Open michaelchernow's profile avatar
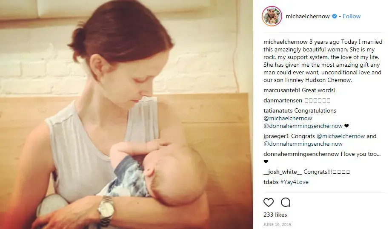The width and height of the screenshot is (392, 229). point(272,16)
